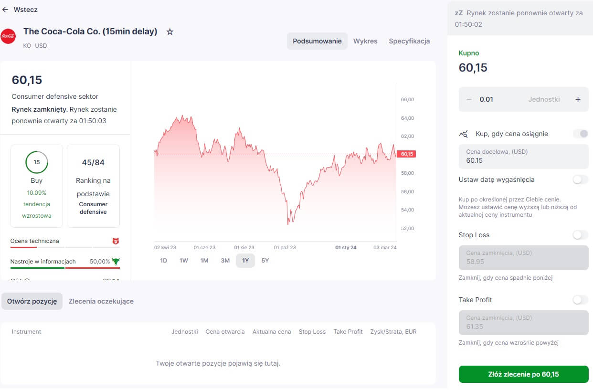Decrease units with the minus button
This screenshot has width=593, height=390.
[x=469, y=99]
